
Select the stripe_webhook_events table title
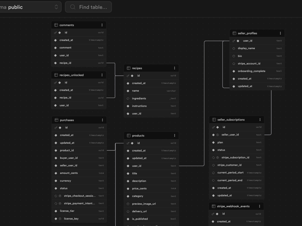point(233,206)
